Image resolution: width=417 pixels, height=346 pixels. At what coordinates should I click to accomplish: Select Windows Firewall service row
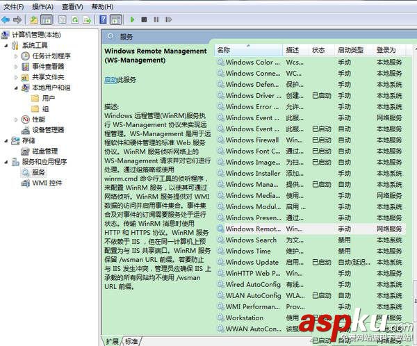[311, 140]
